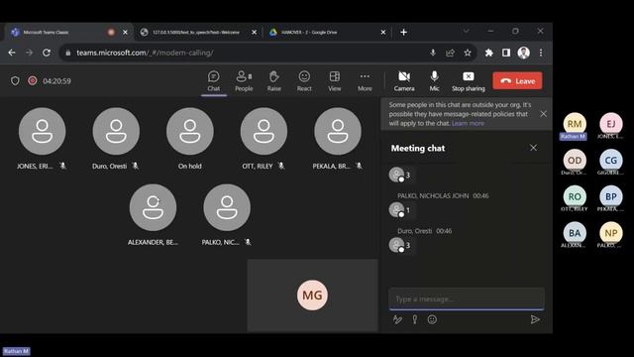This screenshot has width=634, height=357.
Task: Toggle the Camera on or off
Action: (404, 81)
